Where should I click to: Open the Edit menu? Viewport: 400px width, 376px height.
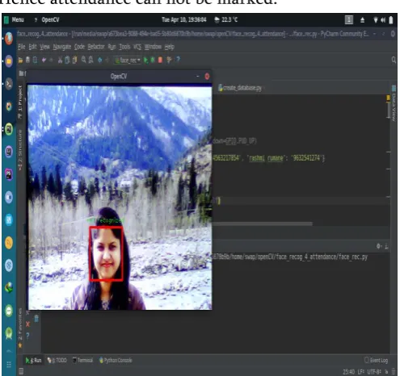[32, 47]
